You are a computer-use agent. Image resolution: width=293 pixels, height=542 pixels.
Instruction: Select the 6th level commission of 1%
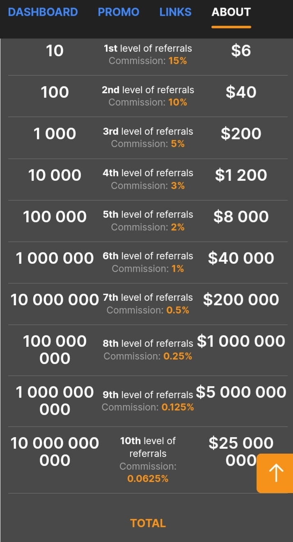[179, 268]
